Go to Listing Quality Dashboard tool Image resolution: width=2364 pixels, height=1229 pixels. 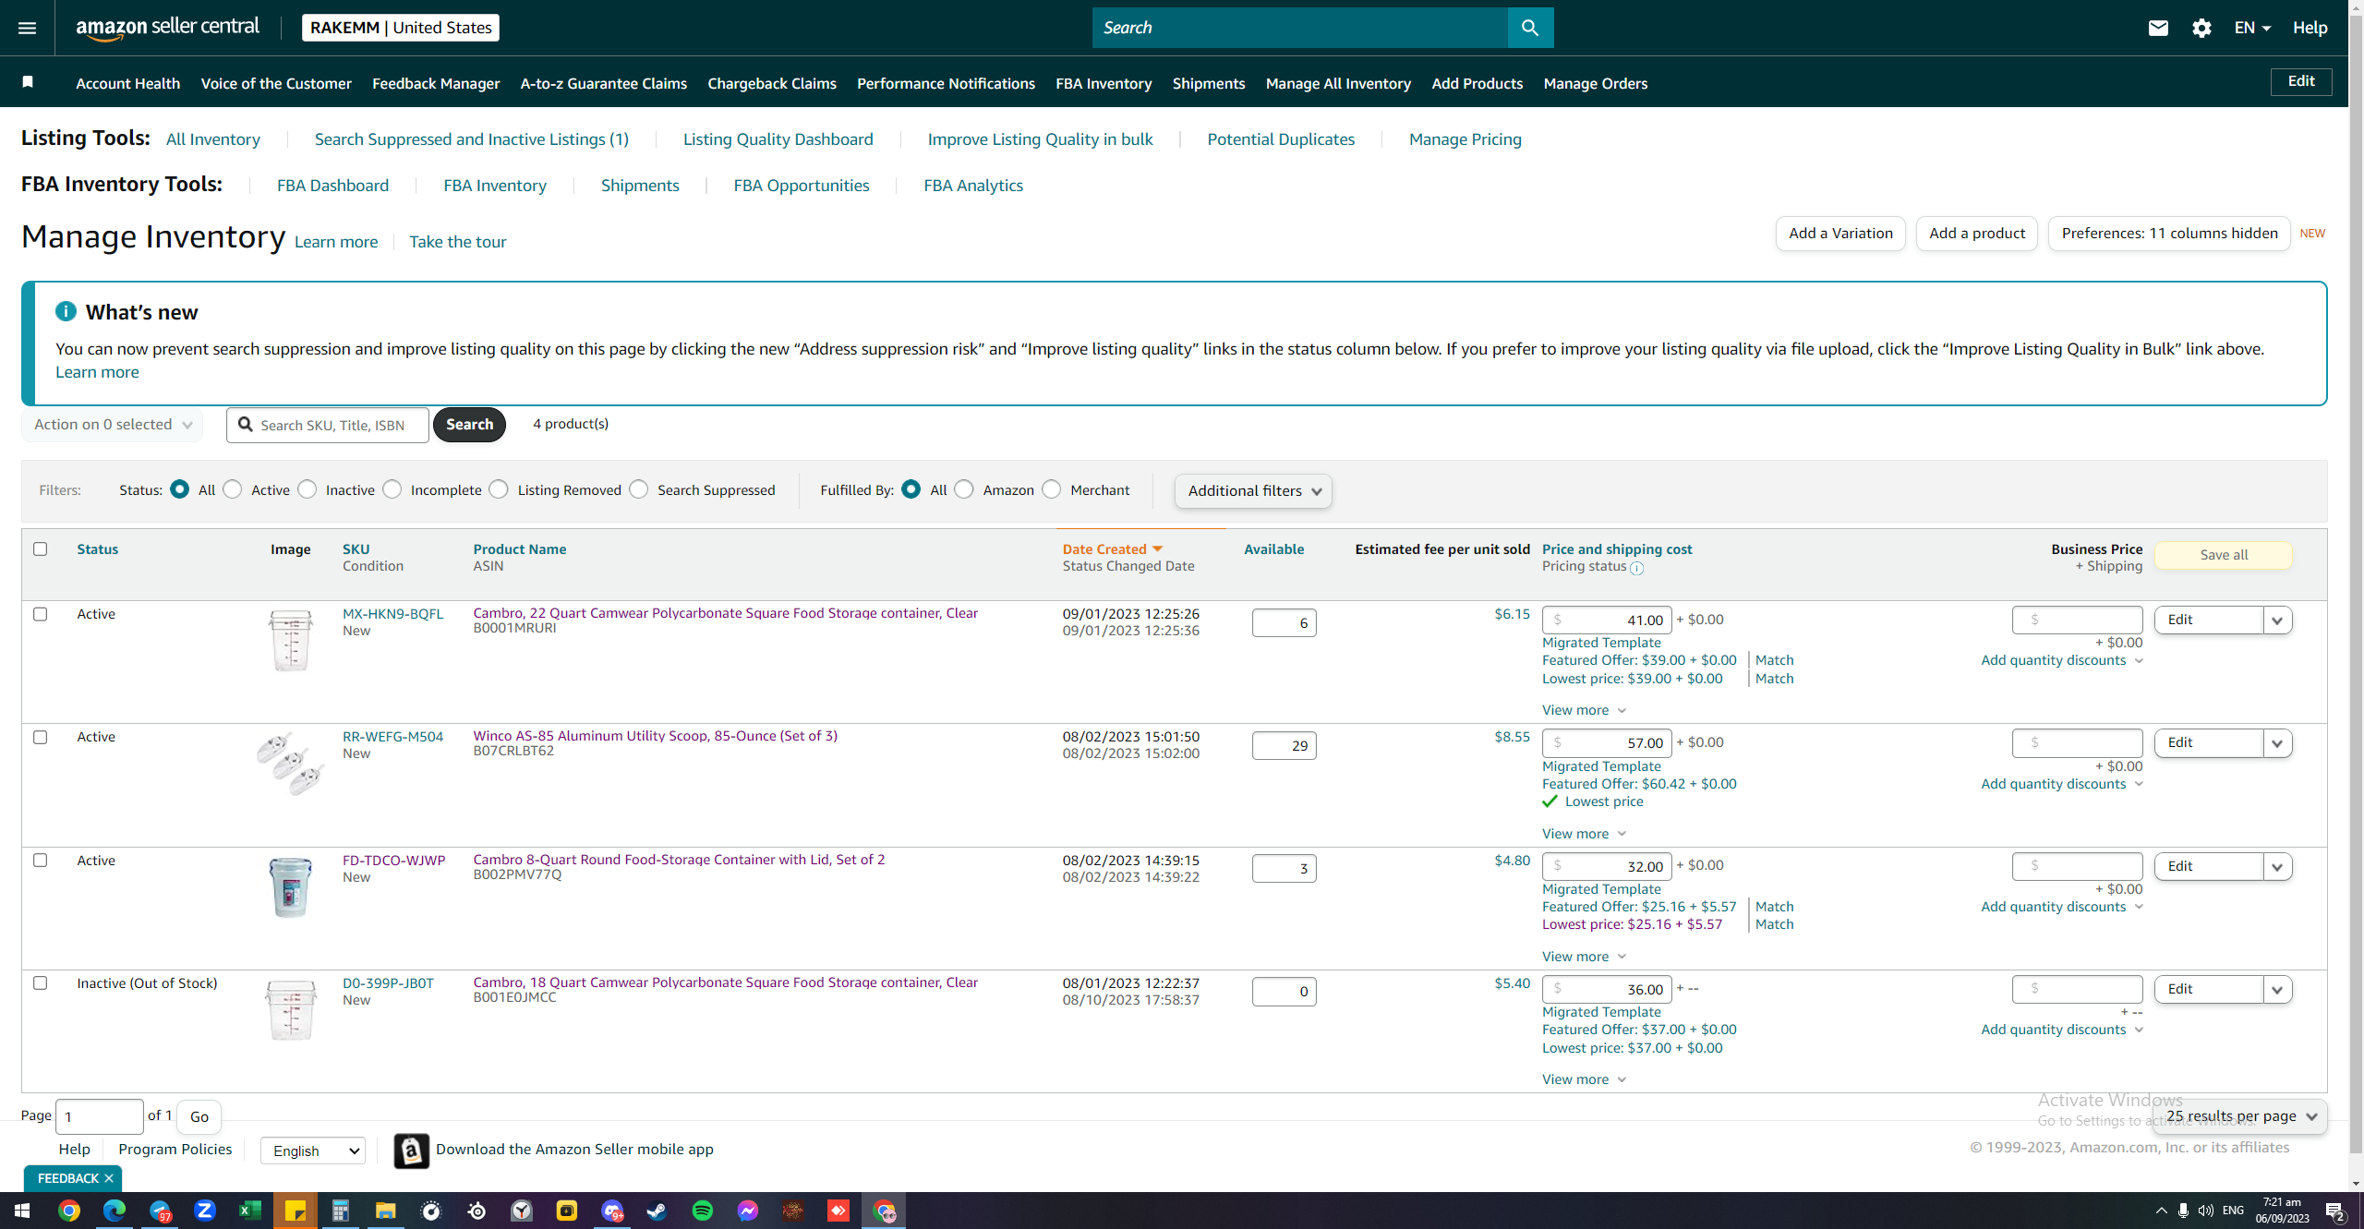pos(778,139)
